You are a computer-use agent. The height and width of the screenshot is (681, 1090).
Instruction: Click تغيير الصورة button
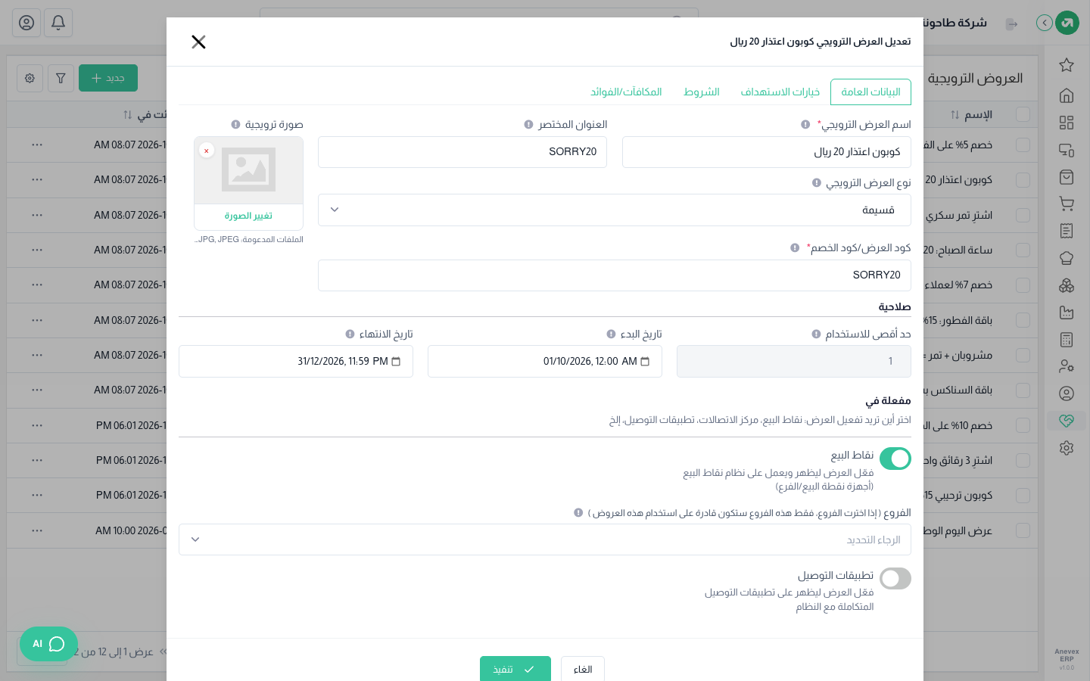[248, 216]
